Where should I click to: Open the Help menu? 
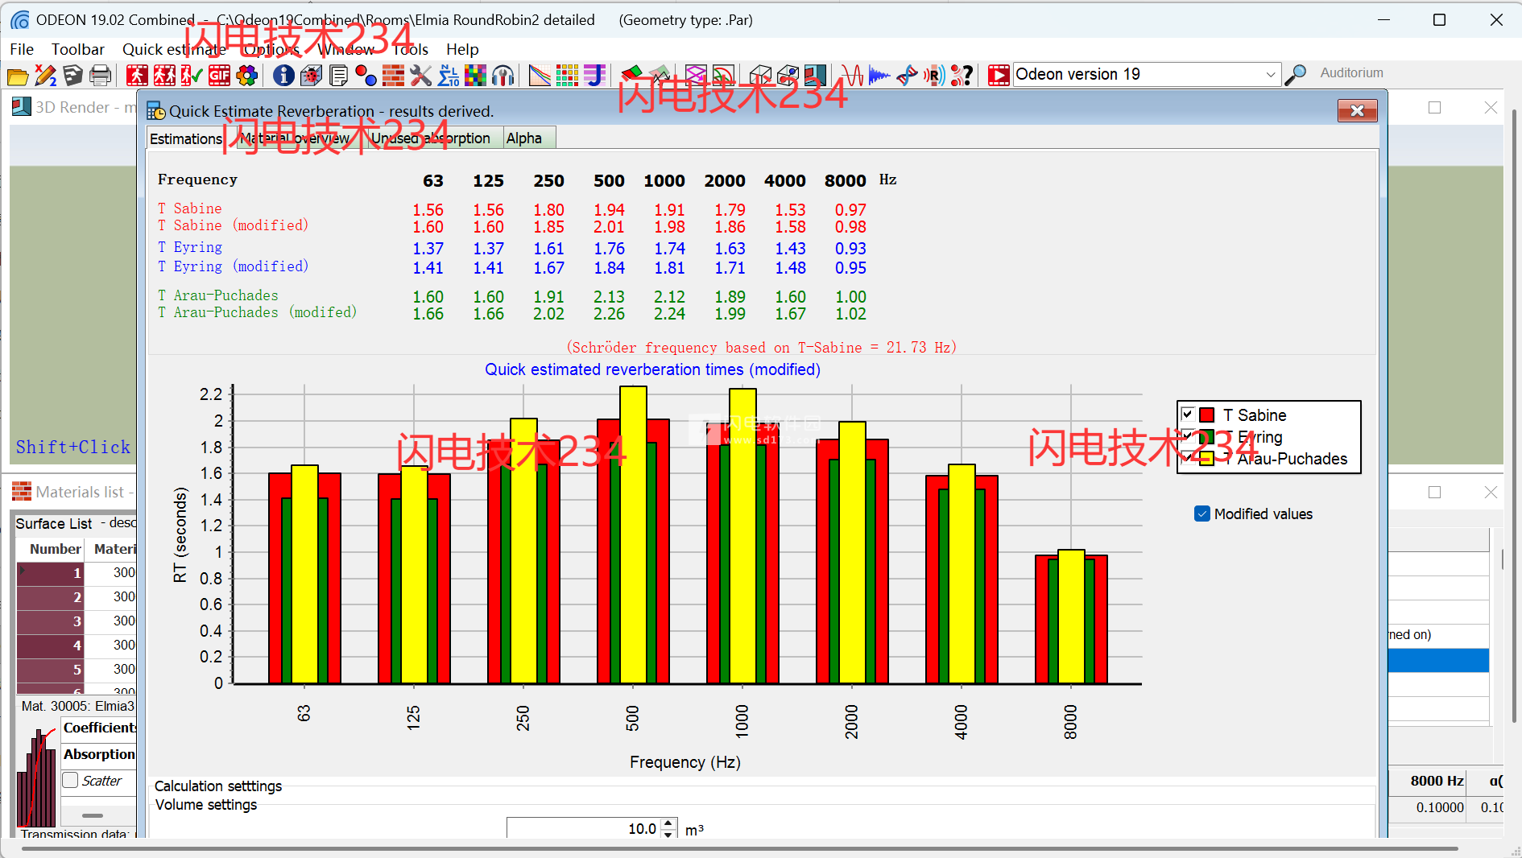point(462,49)
